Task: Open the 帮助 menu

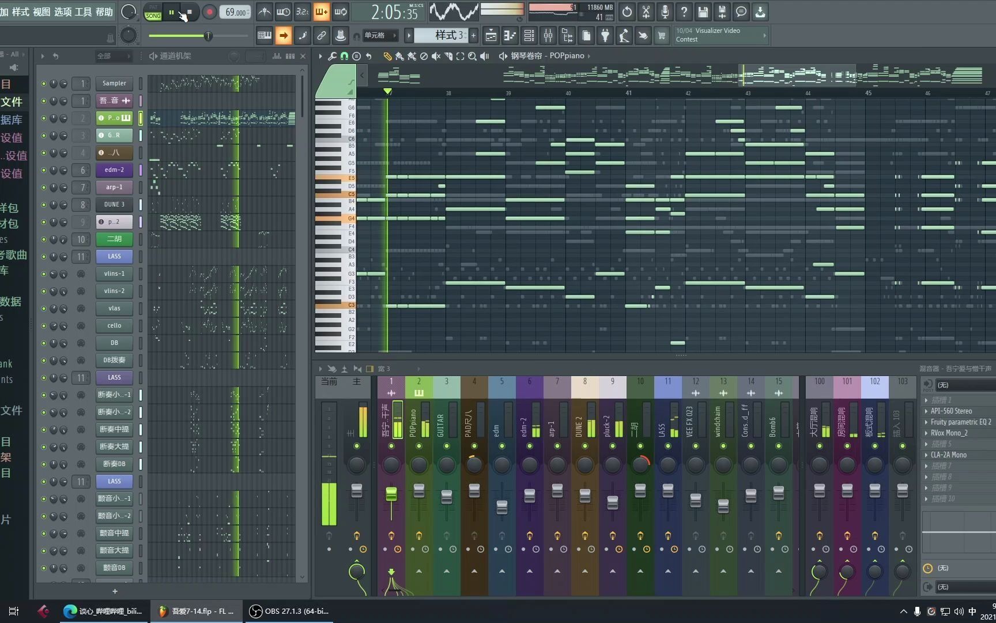Action: tap(104, 12)
